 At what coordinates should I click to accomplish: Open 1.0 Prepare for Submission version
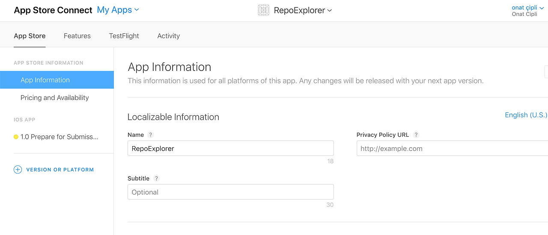point(59,137)
